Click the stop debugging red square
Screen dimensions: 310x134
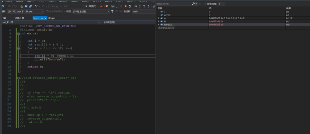pyautogui.click(x=125, y=6)
